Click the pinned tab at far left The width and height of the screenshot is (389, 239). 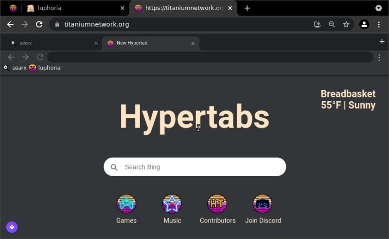coord(13,8)
